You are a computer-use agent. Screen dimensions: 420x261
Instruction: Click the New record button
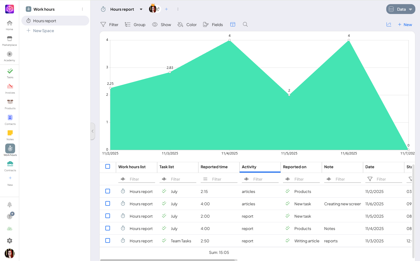(x=405, y=24)
